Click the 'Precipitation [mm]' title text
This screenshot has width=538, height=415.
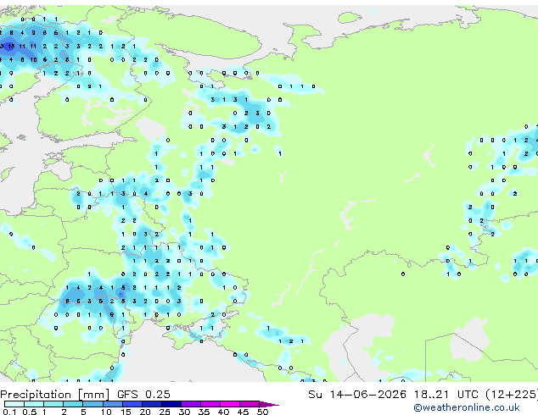point(55,395)
